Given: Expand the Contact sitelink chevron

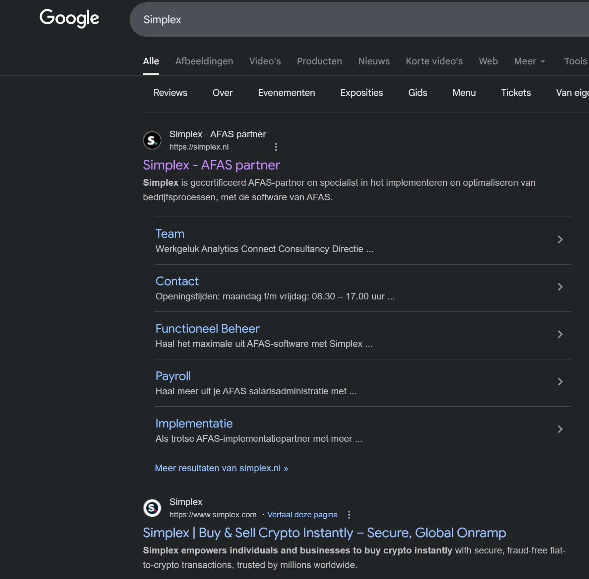Looking at the screenshot, I should [560, 287].
